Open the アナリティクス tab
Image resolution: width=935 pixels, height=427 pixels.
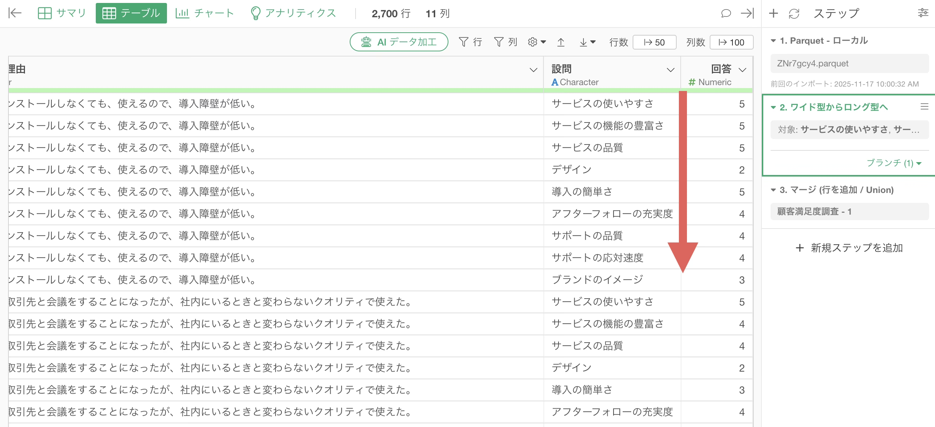pos(293,13)
